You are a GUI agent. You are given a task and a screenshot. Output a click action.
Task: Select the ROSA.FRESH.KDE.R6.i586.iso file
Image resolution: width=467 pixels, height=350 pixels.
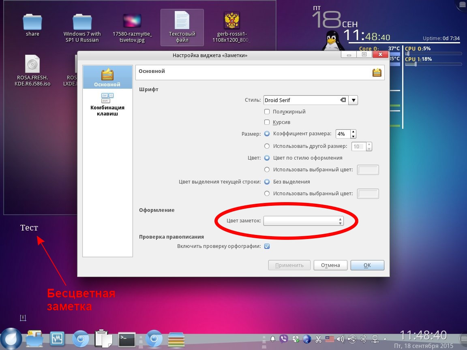click(x=32, y=70)
